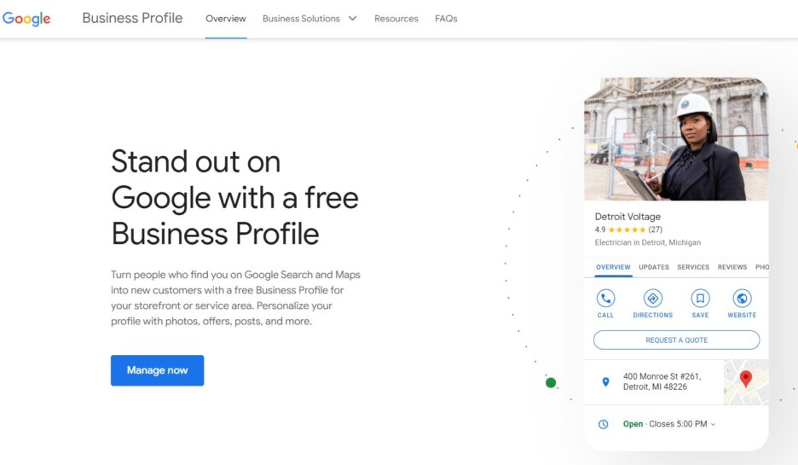This screenshot has width=798, height=465.
Task: Click the Google logo
Action: pyautogui.click(x=26, y=19)
